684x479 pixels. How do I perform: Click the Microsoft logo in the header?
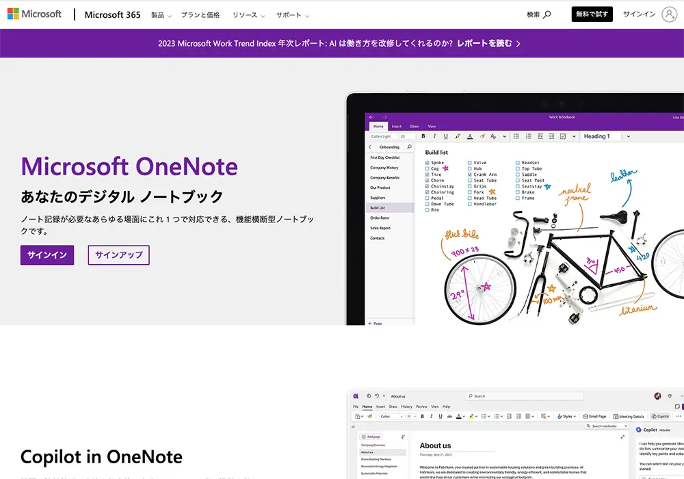click(34, 14)
